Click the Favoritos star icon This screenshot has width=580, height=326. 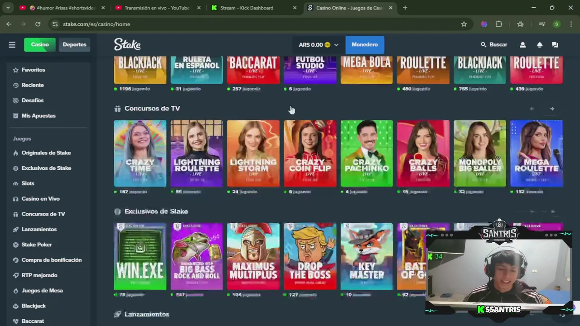point(16,70)
